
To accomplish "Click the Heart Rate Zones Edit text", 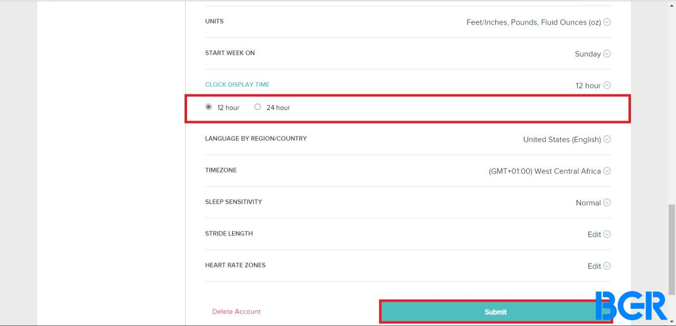I will (x=594, y=266).
